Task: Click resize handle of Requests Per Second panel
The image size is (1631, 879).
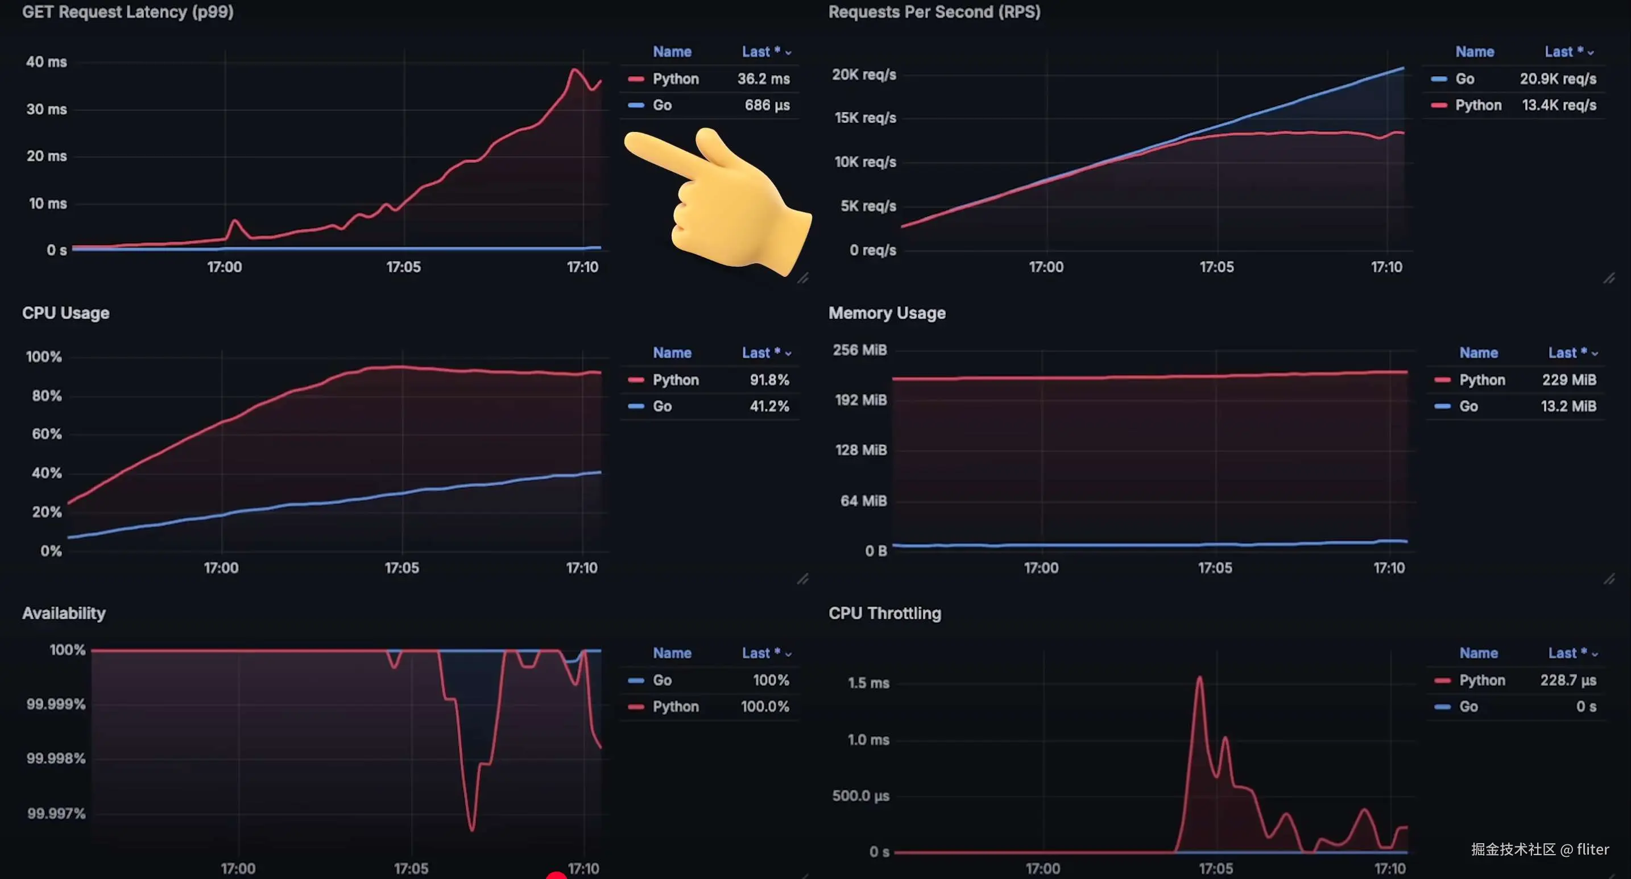Action: pyautogui.click(x=1609, y=279)
